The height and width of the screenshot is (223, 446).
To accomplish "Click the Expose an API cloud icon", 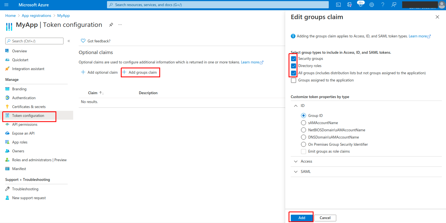I will tap(7, 133).
